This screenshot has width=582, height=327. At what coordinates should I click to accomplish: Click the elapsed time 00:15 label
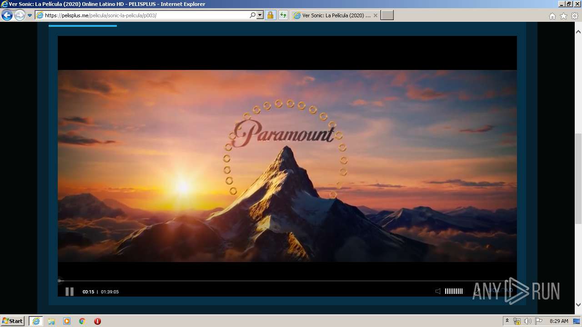(88, 292)
